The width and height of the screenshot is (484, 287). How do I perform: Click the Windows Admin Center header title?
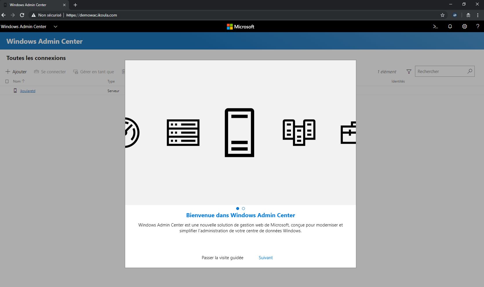click(45, 41)
